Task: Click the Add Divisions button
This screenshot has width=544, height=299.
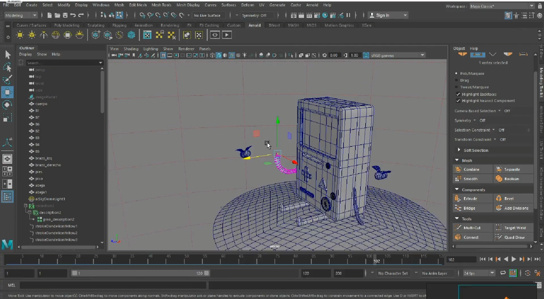Action: tap(513, 208)
